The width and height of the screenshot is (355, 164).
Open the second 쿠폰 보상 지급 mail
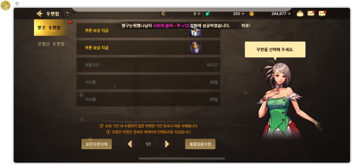(148, 47)
